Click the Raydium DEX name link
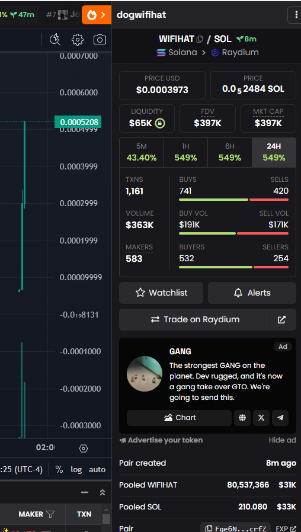Screen dimensions: 301x532 pyautogui.click(x=240, y=53)
